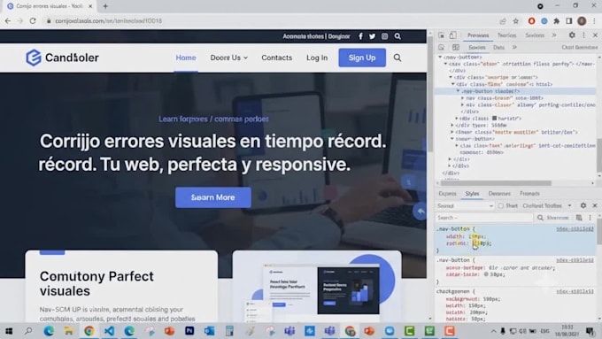Click the layout grid icon beside Soeies tab
This screenshot has width=602, height=339.
click(456, 47)
